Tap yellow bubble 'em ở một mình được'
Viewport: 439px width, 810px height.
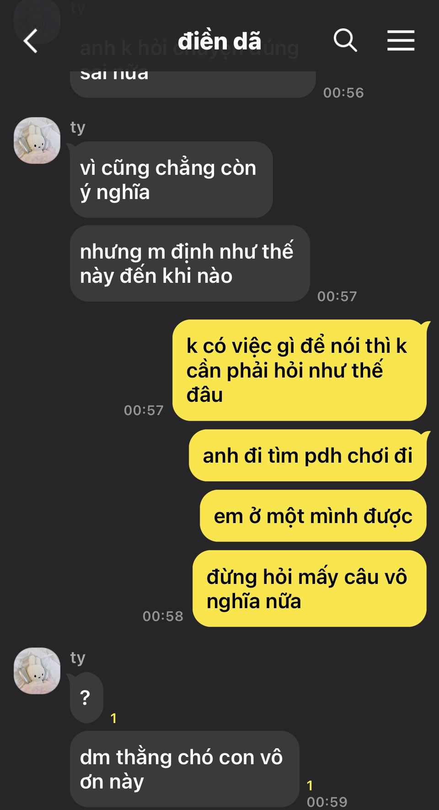coord(313,516)
